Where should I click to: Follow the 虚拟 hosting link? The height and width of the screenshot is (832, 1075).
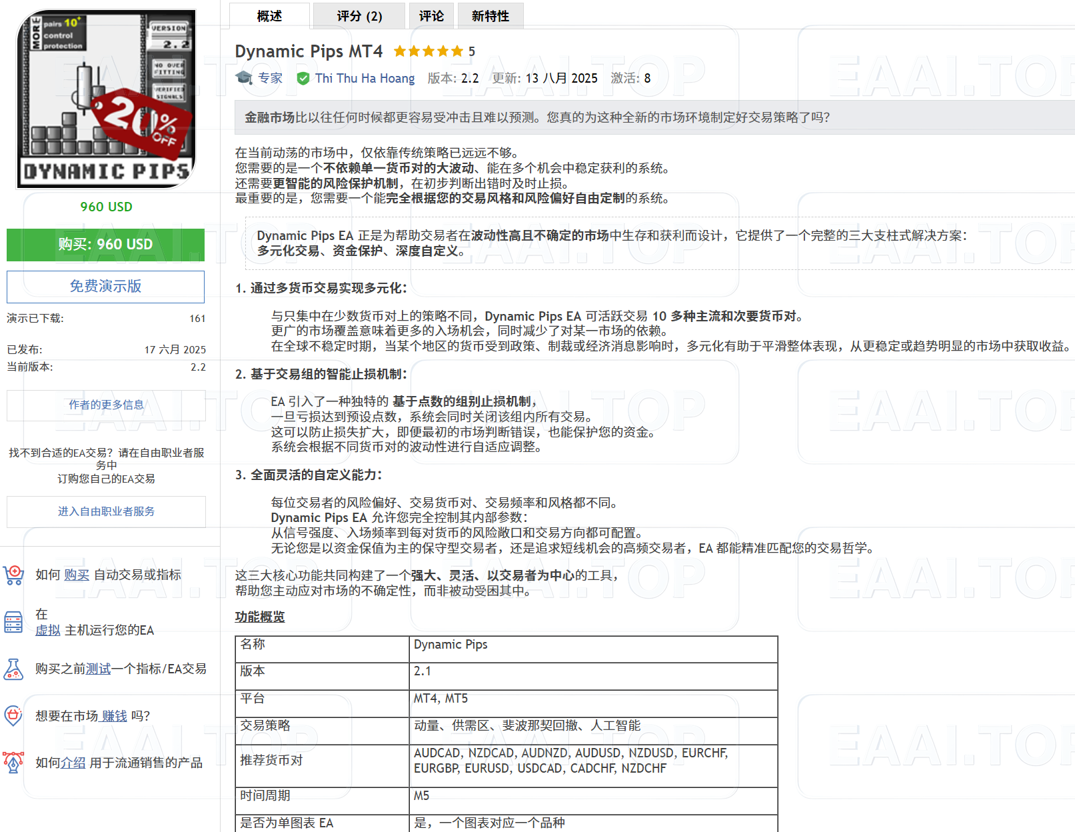click(48, 630)
